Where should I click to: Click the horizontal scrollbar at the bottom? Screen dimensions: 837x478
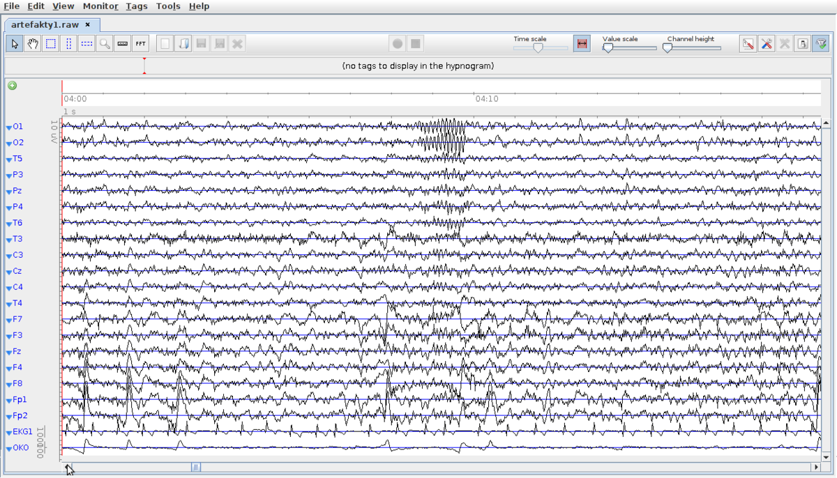(195, 467)
